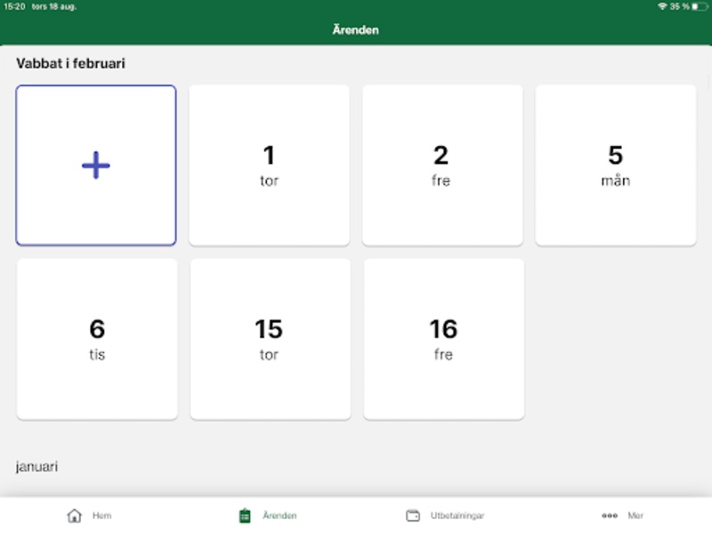Screen dimensions: 712x534
Task: Switch to the Ärenden tab label
Action: click(x=279, y=515)
